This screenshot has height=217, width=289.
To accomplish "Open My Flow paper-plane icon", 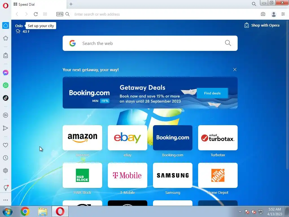I will pos(6,128).
